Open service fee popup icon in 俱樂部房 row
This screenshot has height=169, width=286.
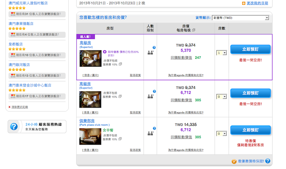[x=120, y=139]
